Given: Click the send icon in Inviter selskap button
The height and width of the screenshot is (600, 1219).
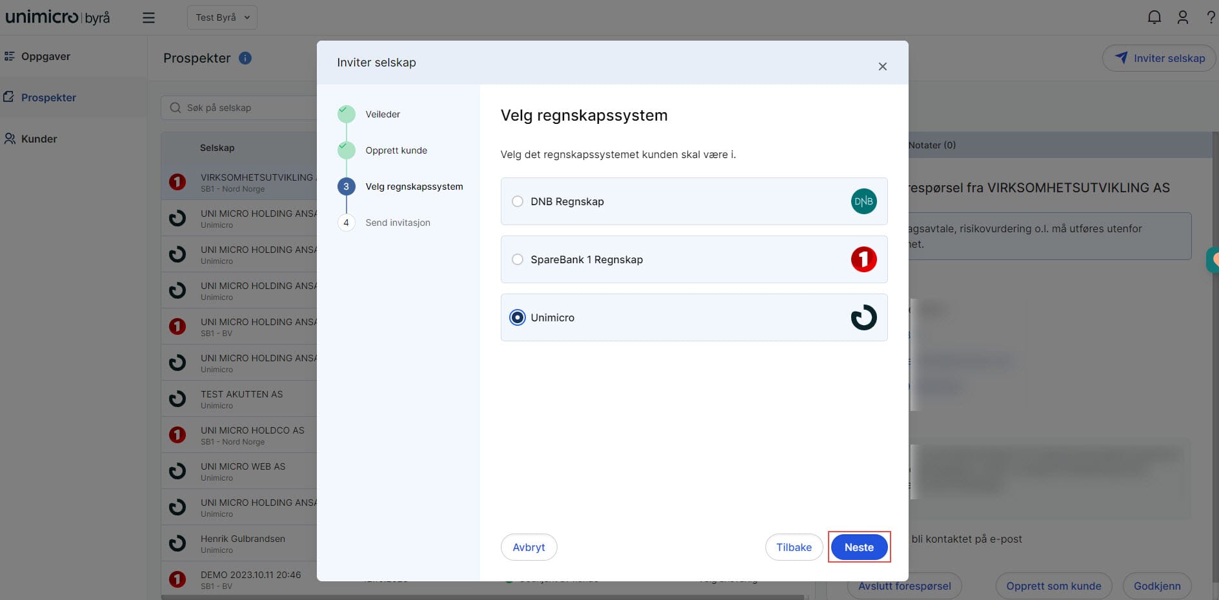Looking at the screenshot, I should 1121,57.
